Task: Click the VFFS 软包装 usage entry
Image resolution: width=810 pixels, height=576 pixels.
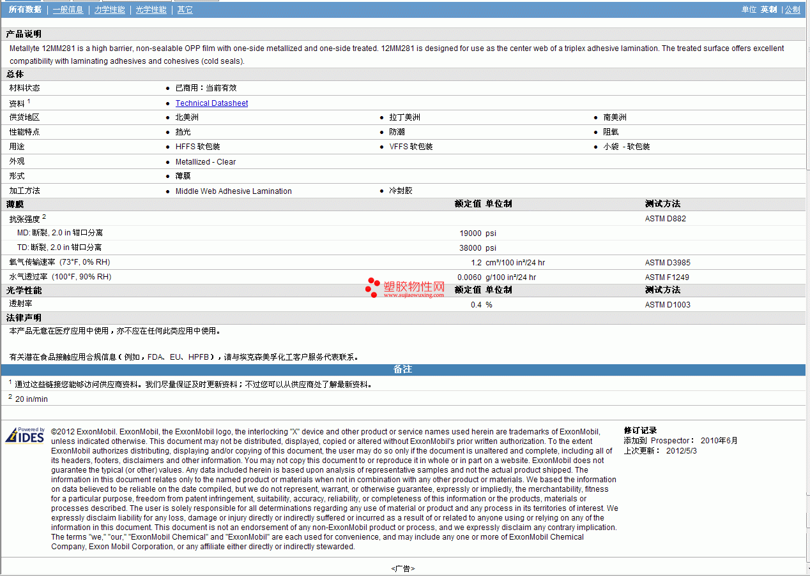Action: coord(411,147)
